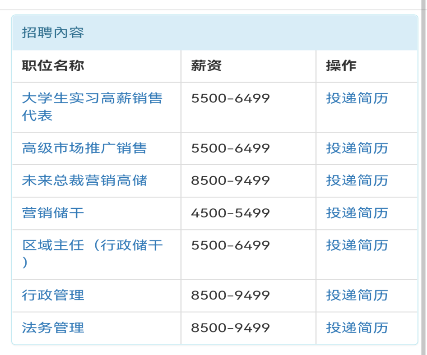Open the 区域主任（行政储干）job posting
427x355 pixels.
tap(92, 245)
